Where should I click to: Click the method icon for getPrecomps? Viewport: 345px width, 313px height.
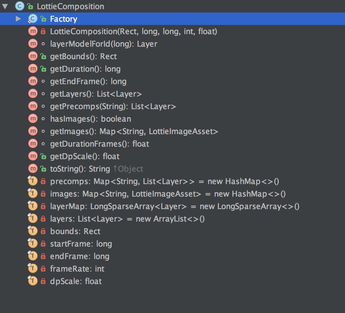point(33,106)
